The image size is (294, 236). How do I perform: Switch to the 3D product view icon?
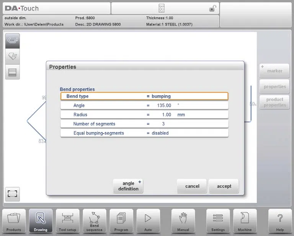pyautogui.click(x=12, y=56)
